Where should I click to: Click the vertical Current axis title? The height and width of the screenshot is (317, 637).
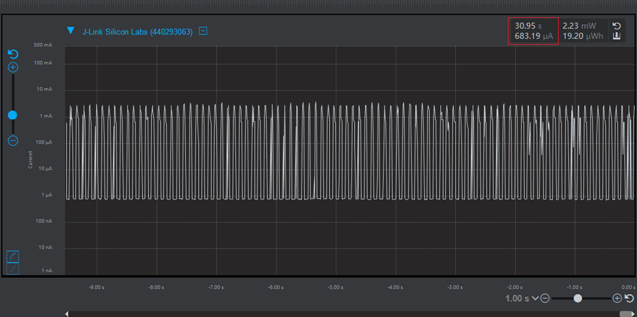pos(30,160)
